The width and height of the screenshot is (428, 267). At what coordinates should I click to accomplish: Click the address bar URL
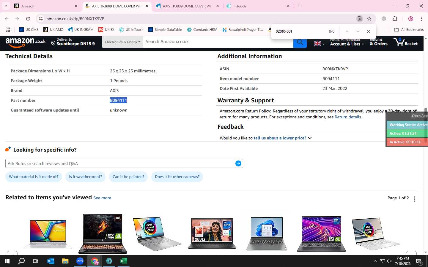pos(75,19)
